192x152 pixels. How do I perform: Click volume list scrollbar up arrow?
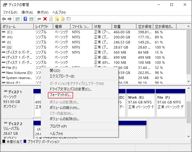(189, 26)
